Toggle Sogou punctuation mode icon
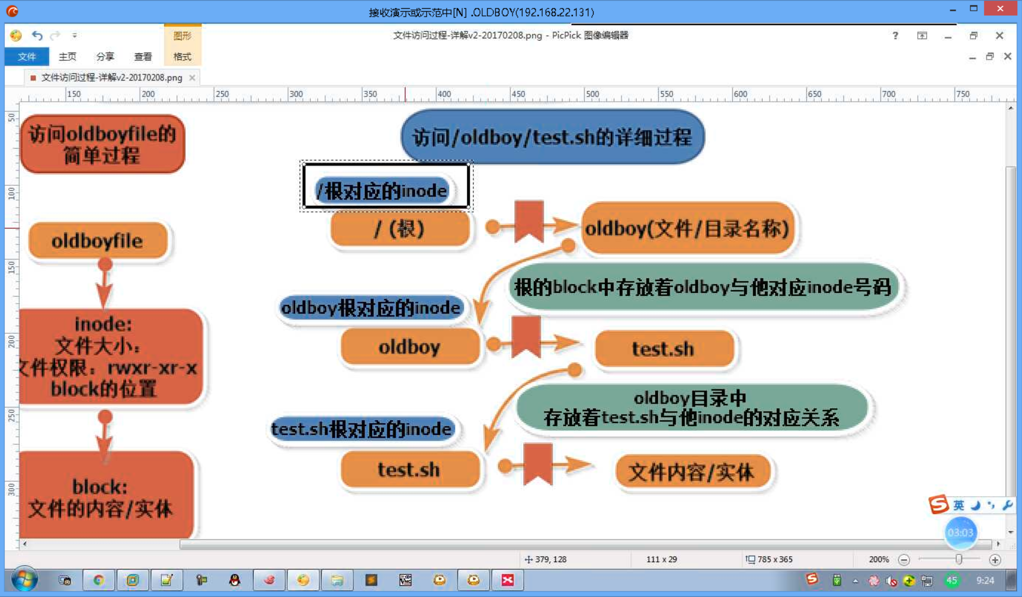This screenshot has width=1022, height=597. tap(991, 505)
